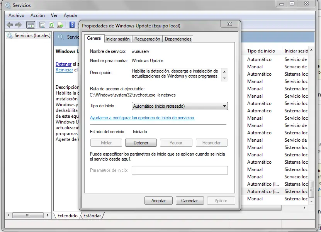Click description box scroll down arrow

[224, 78]
